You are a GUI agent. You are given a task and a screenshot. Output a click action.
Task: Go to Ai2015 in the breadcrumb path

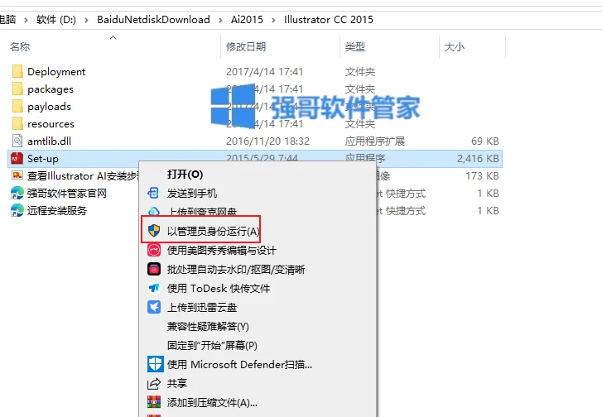point(247,20)
